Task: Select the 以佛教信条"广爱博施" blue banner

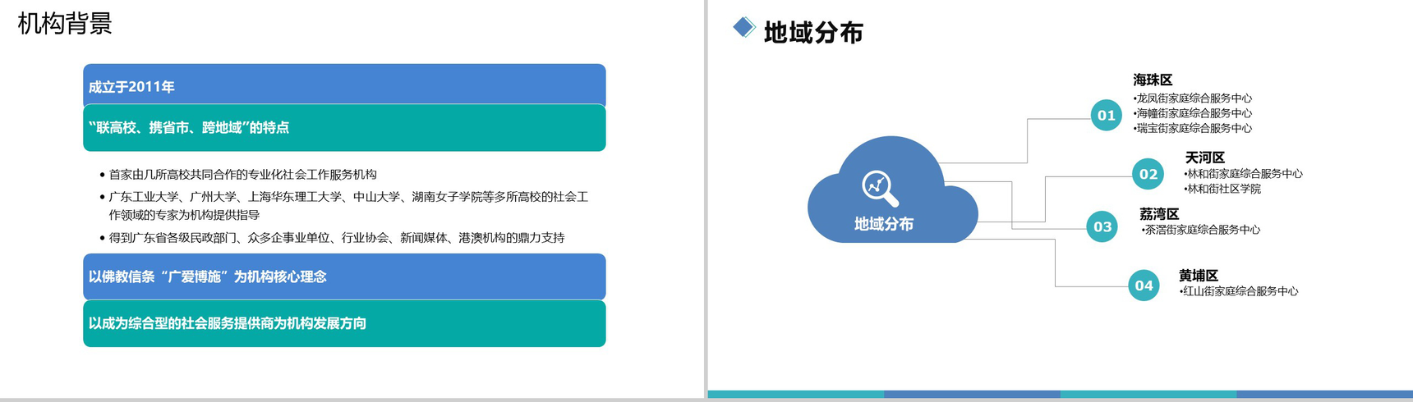Action: [x=344, y=277]
